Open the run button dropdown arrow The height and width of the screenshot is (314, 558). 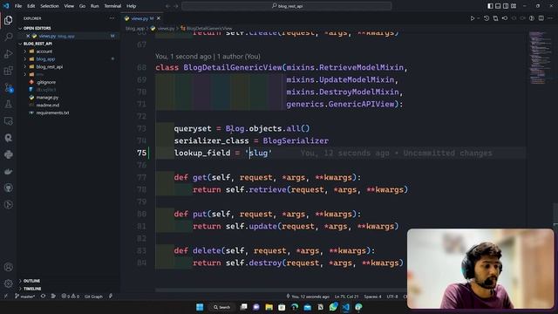(x=478, y=18)
